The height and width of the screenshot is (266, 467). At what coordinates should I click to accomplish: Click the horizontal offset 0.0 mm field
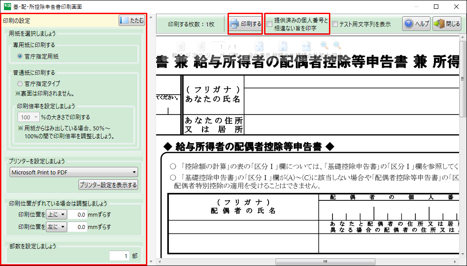point(77,227)
